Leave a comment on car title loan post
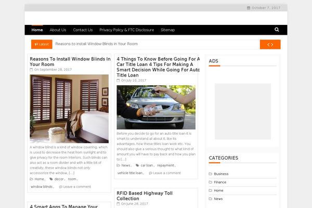312x208 pixels. [x=167, y=173]
